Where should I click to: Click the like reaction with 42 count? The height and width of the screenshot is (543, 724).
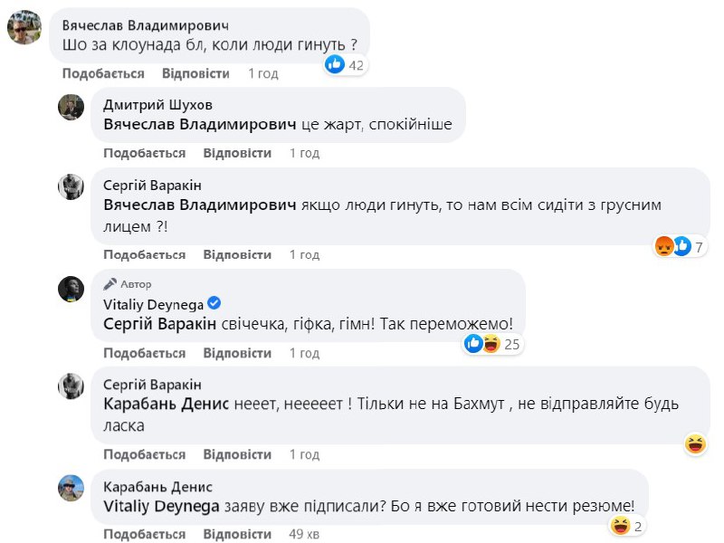[x=345, y=64]
